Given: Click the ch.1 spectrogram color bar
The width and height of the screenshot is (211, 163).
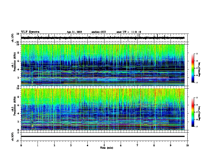Looking at the screenshot, I should point(193,68).
